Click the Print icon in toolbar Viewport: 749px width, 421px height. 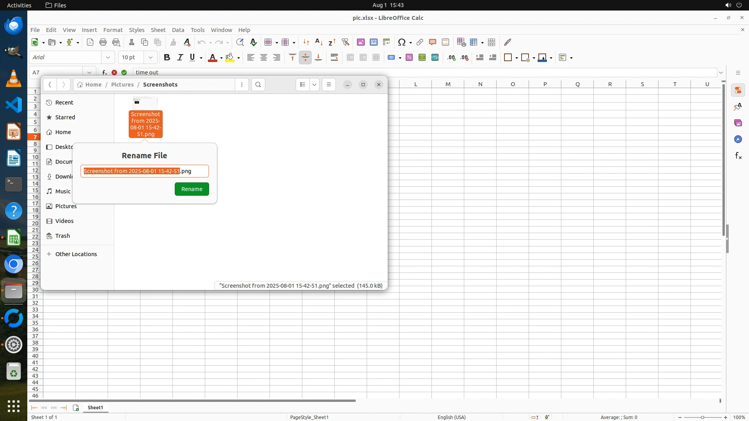[x=103, y=42]
